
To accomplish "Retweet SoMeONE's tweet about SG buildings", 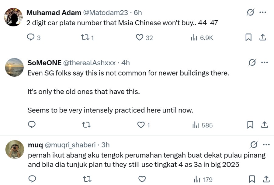I will click(87, 125).
